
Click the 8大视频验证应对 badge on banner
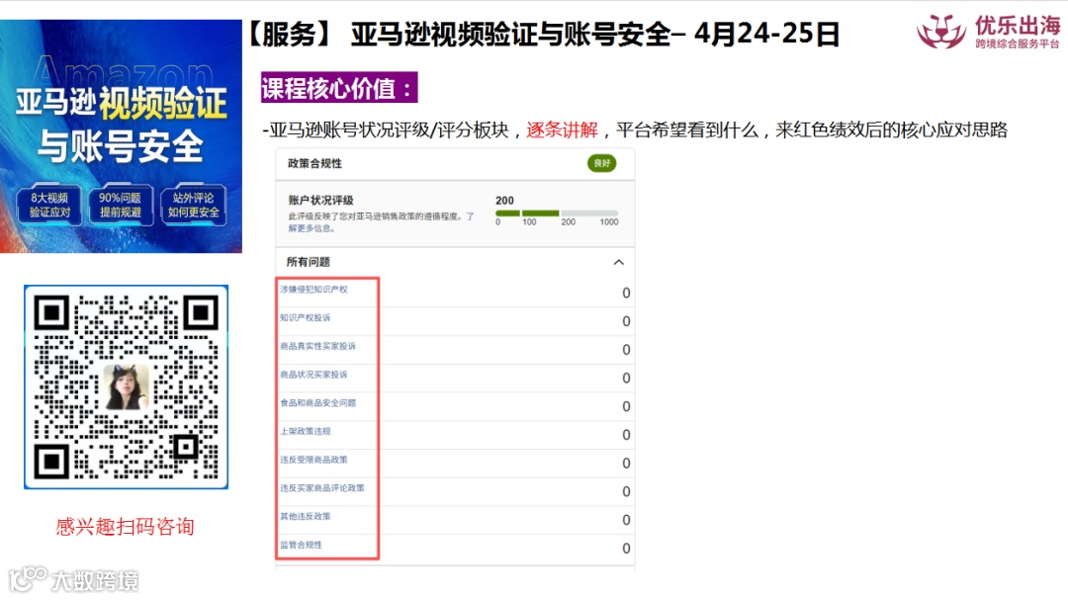(49, 205)
